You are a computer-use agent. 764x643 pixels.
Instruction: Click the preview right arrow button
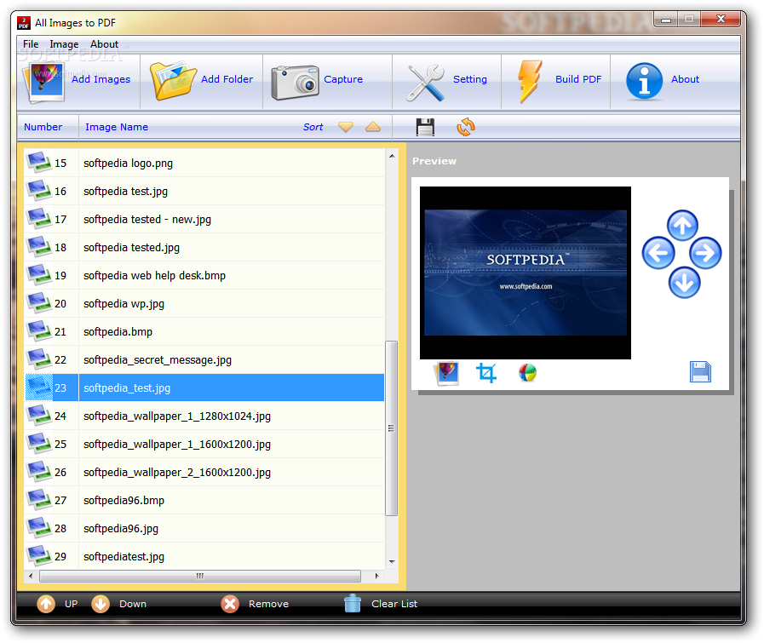click(705, 253)
